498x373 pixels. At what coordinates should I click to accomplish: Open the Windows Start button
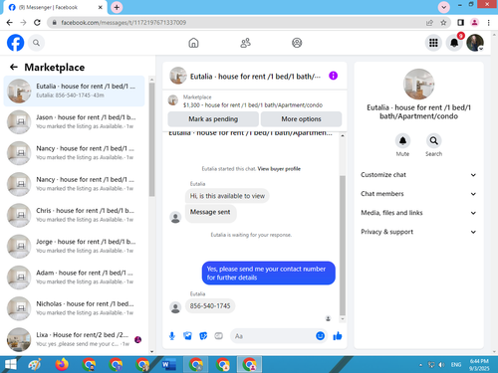11,365
